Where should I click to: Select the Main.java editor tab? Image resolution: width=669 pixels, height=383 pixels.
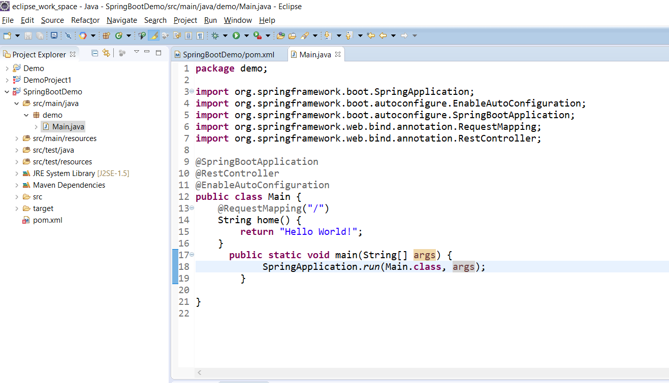click(315, 55)
